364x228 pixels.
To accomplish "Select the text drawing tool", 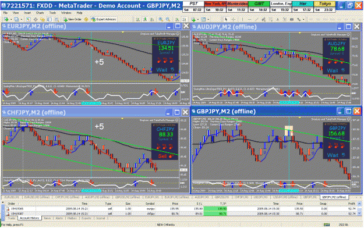I will [x=278, y=19].
